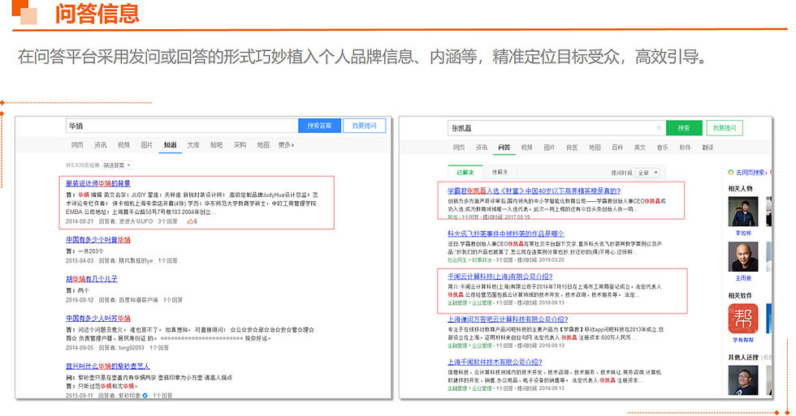Open the 图片 tab in Baidu panel
The image size is (796, 416).
147,145
